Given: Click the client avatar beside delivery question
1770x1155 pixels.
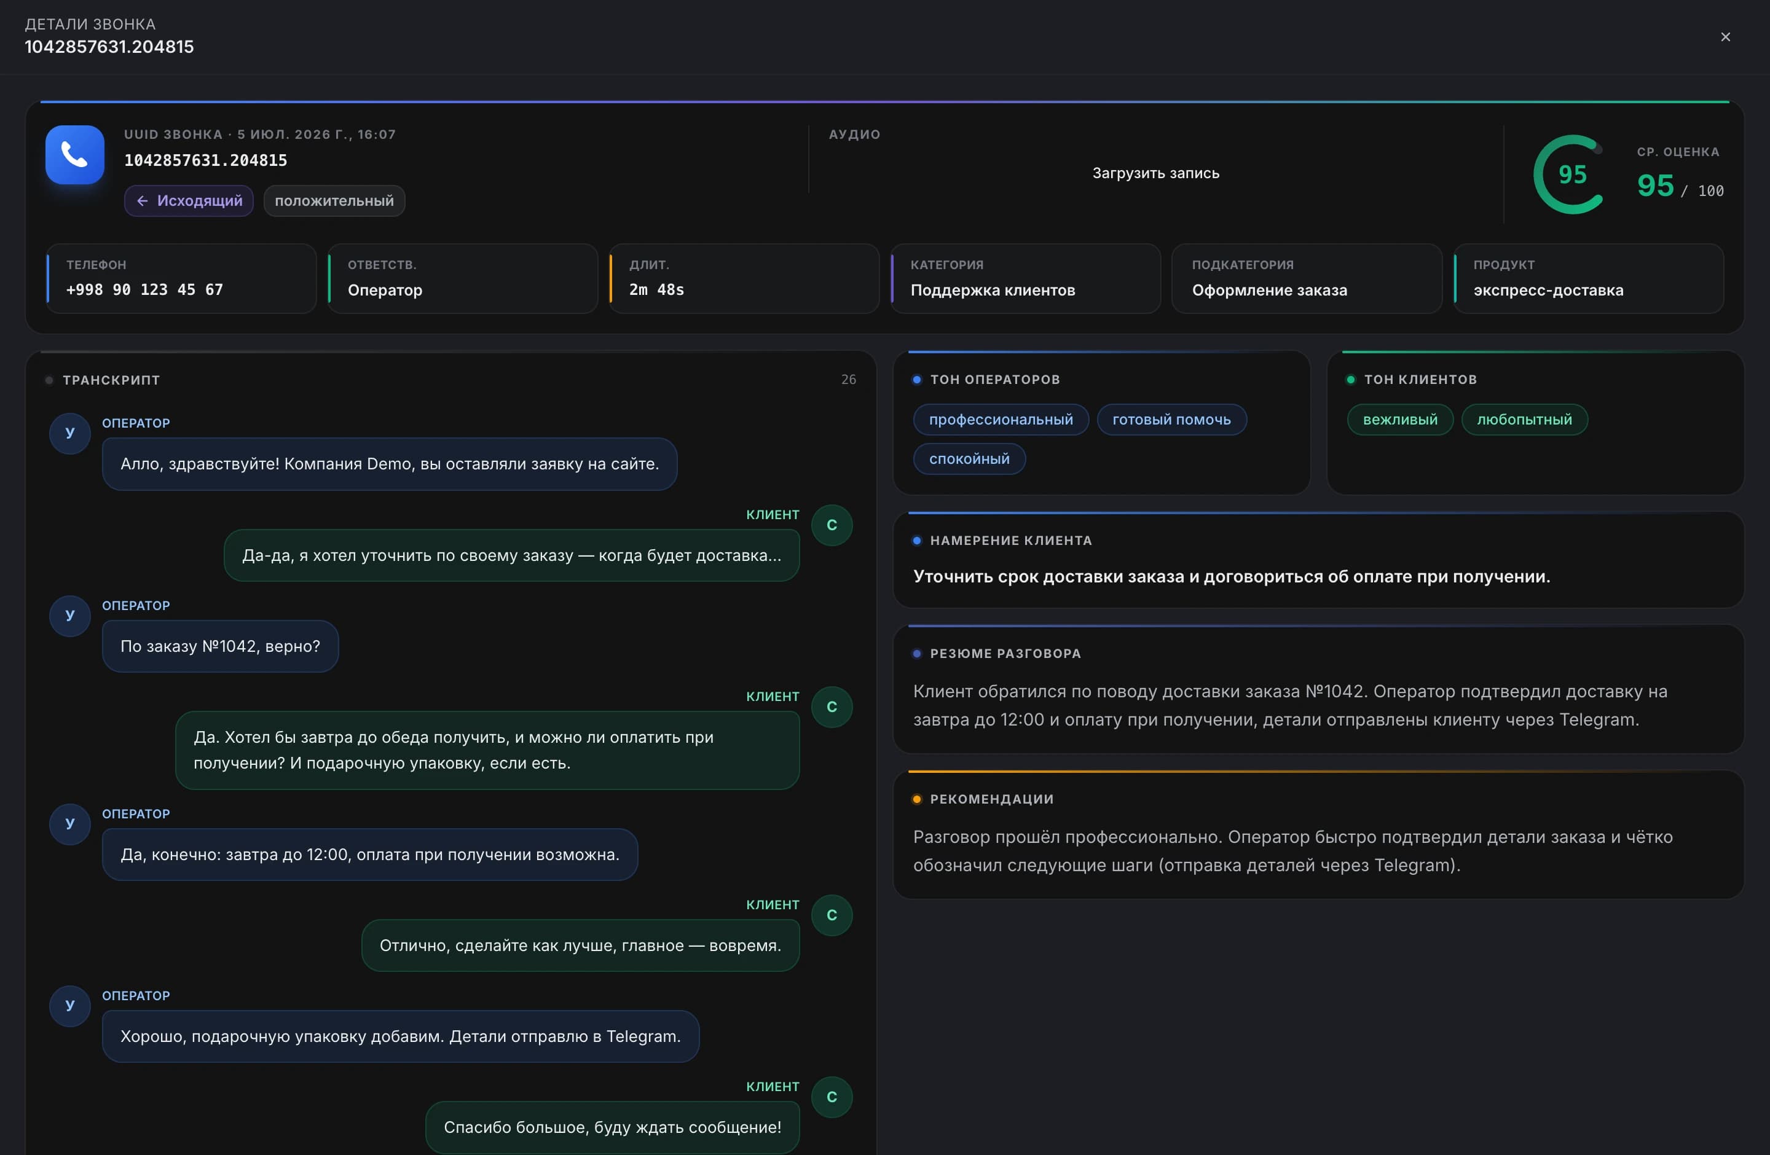Looking at the screenshot, I should tap(832, 525).
